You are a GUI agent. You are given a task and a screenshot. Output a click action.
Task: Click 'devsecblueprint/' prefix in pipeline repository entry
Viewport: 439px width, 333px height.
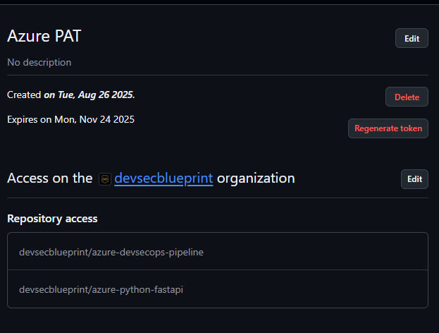tap(54, 252)
